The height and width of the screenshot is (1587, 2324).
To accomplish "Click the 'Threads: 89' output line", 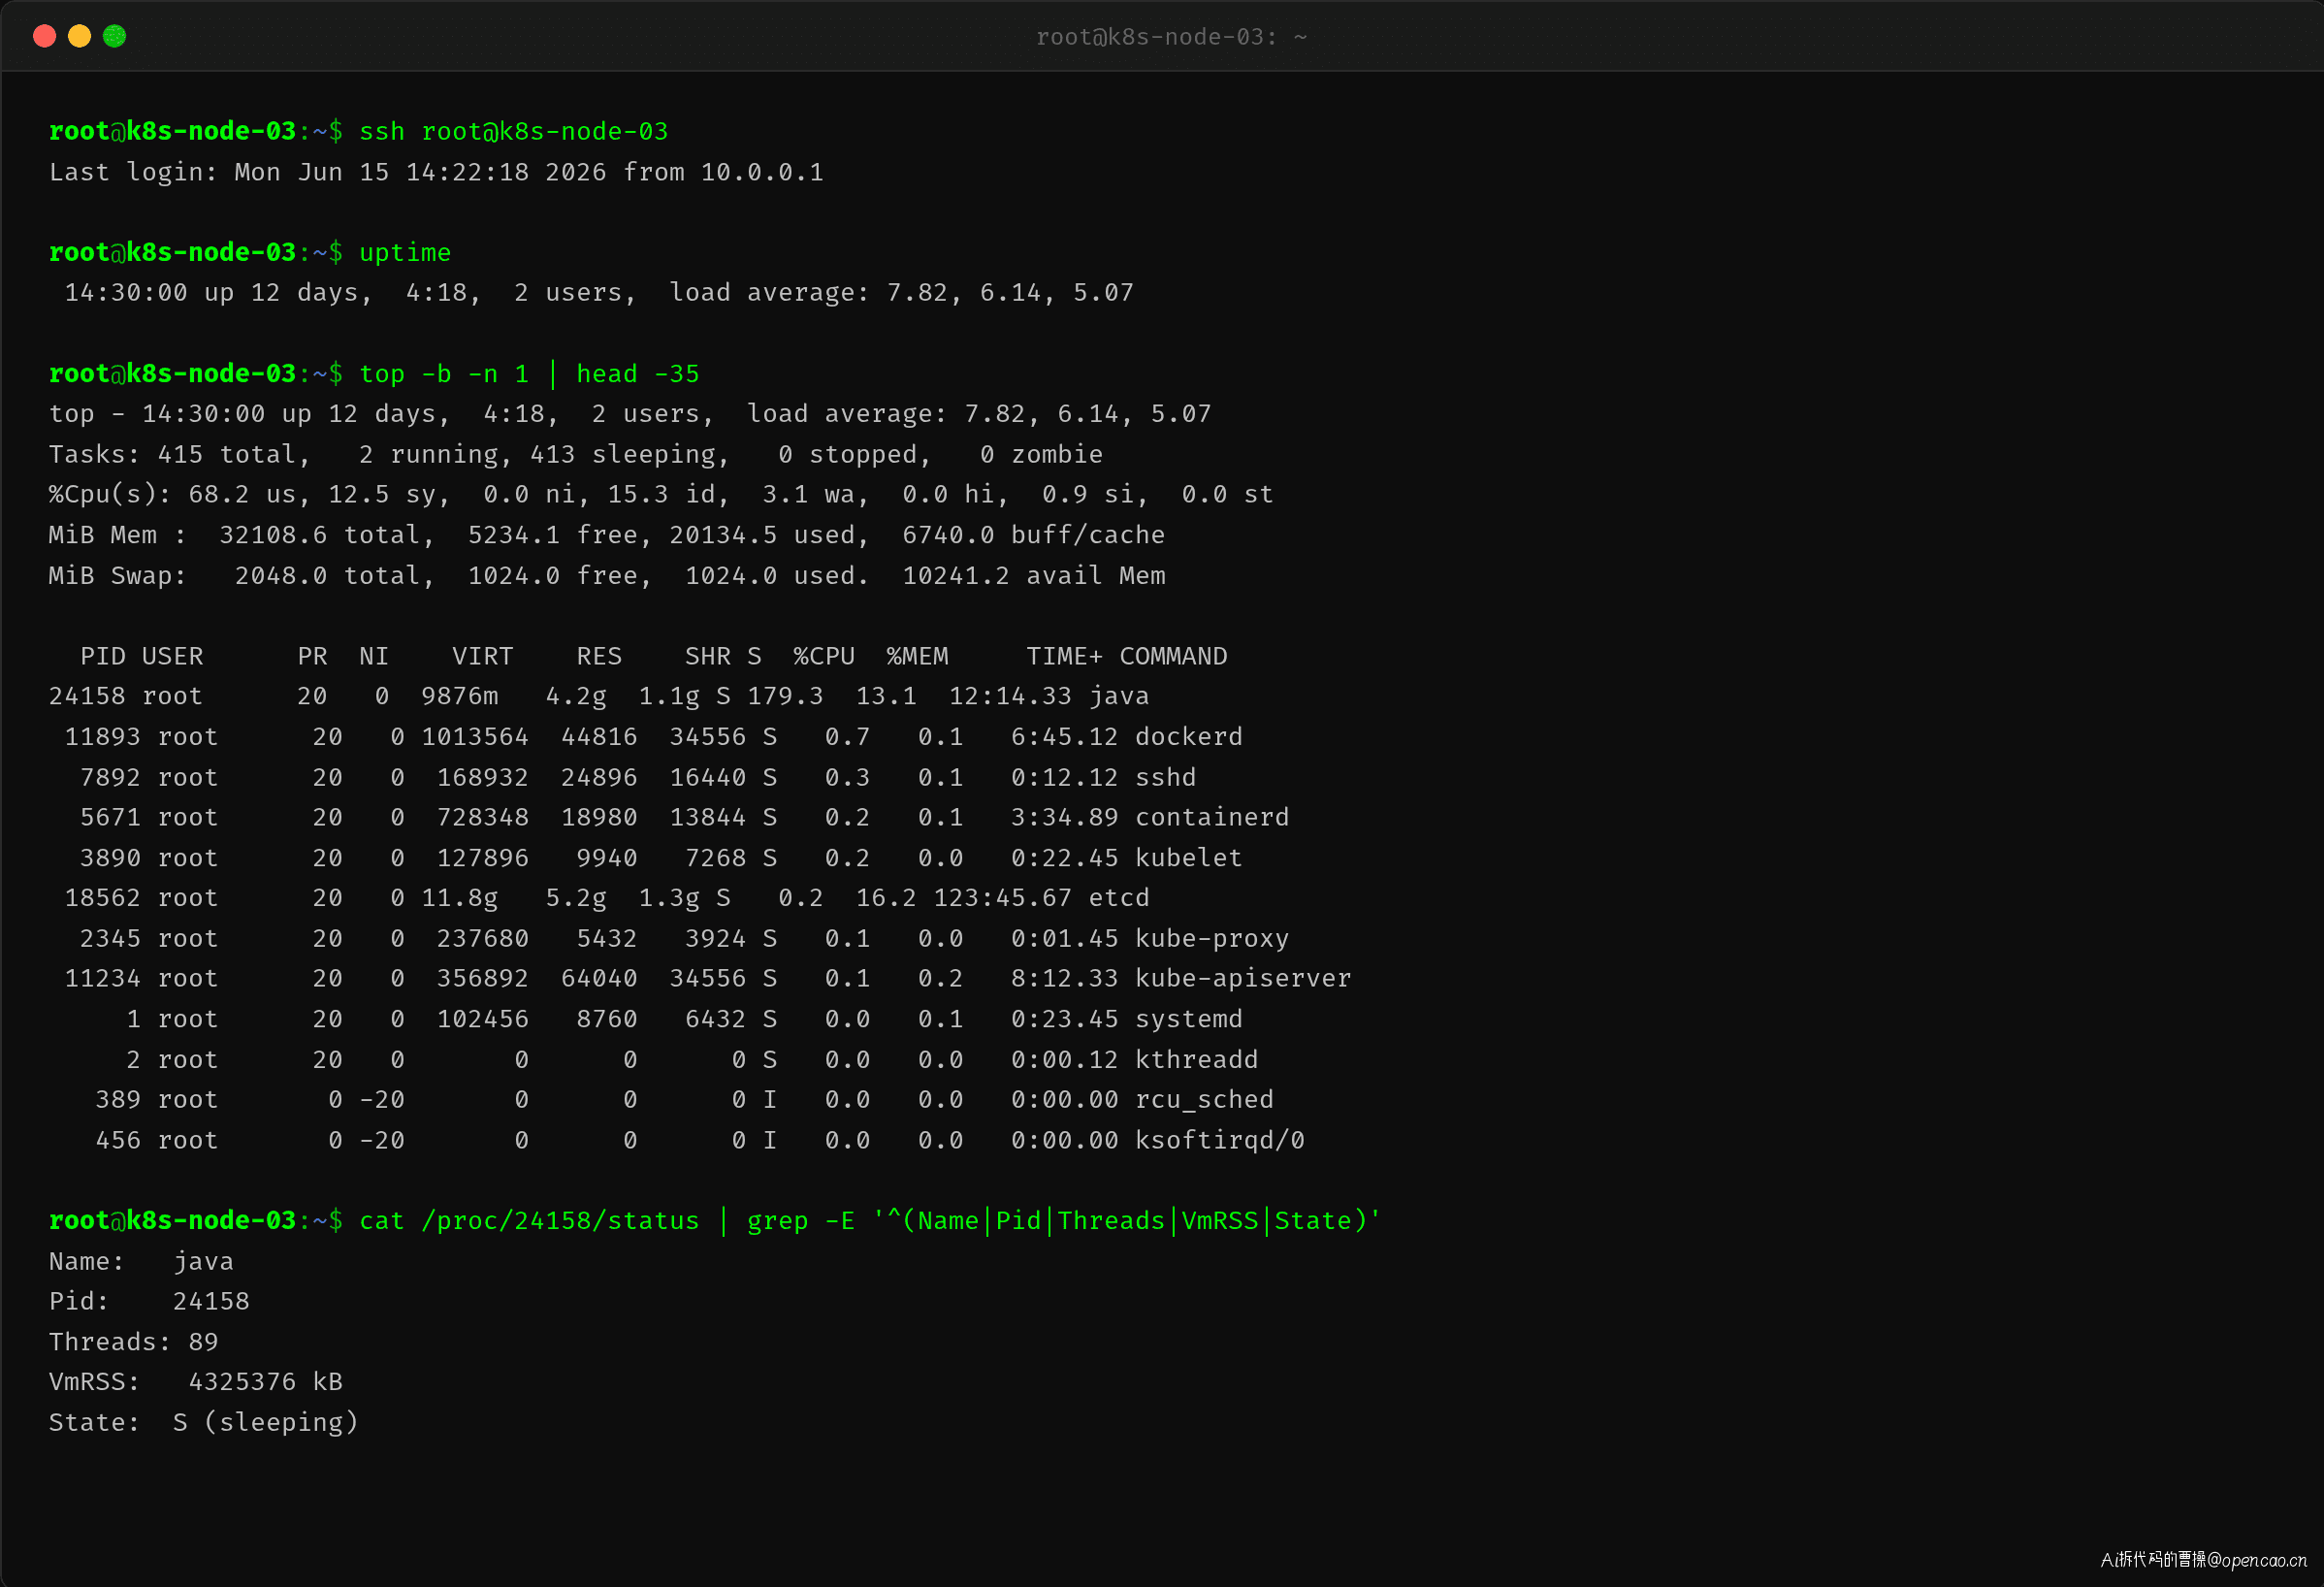I will [x=133, y=1342].
